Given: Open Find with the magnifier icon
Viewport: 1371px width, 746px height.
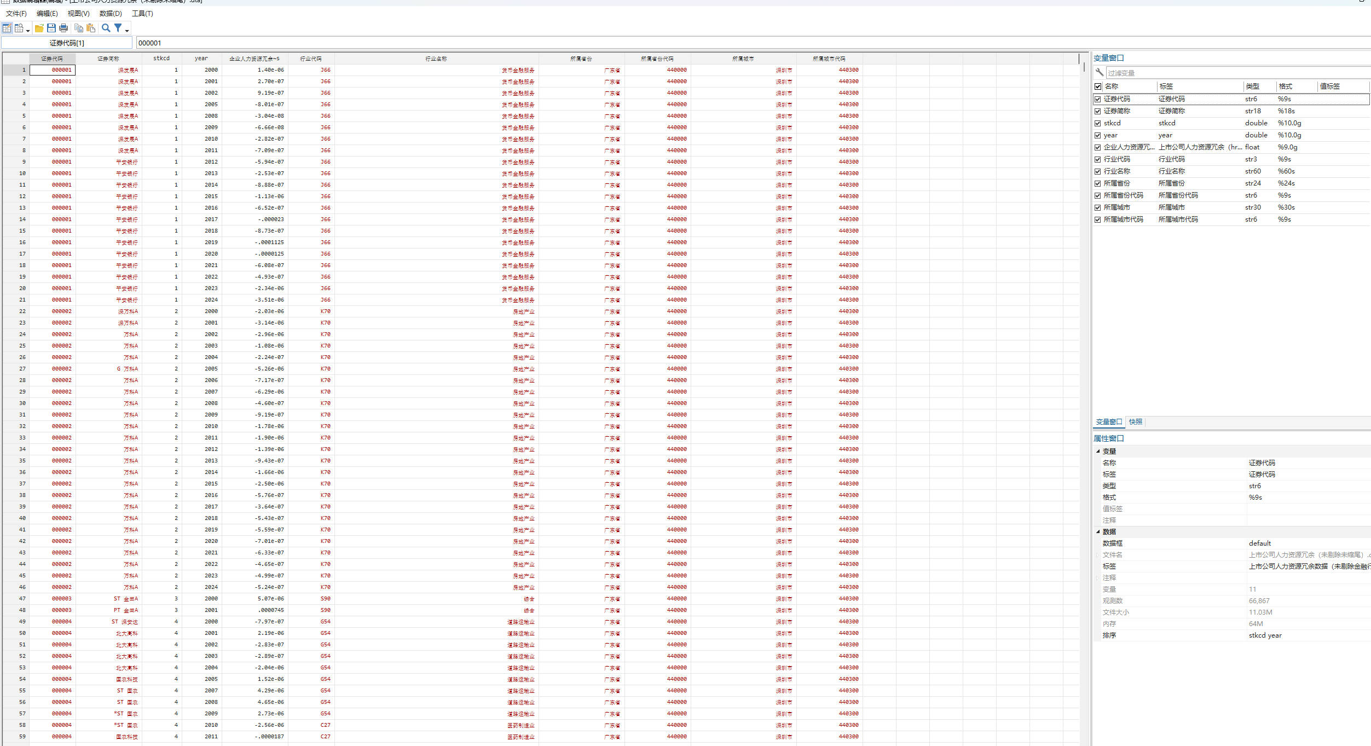Looking at the screenshot, I should 106,28.
